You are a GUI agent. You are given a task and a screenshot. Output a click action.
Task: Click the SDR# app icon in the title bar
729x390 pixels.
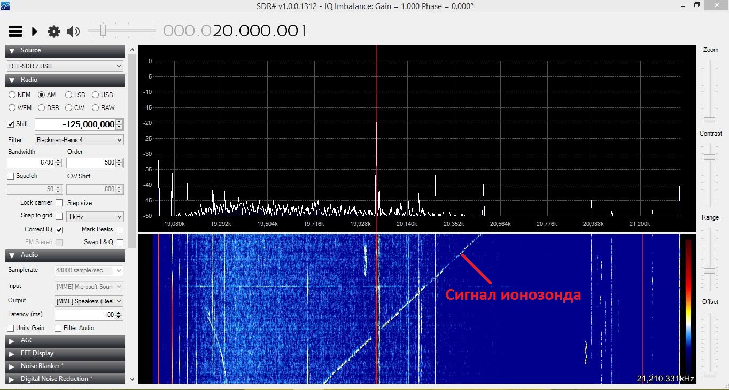(5, 6)
